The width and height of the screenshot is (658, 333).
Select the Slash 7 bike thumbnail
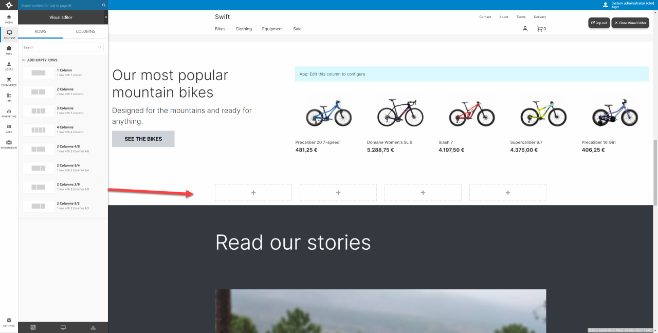click(471, 111)
